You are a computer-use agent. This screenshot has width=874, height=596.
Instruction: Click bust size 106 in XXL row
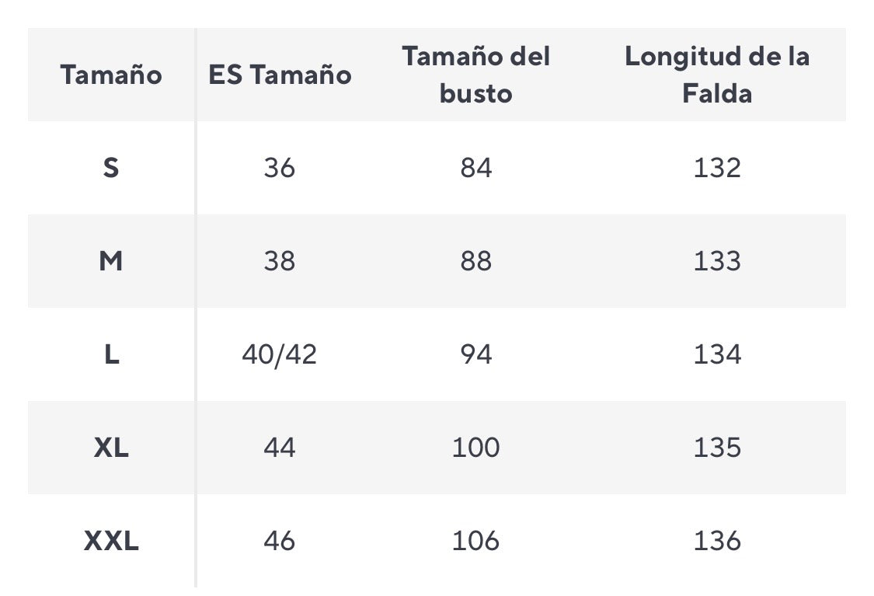475,541
